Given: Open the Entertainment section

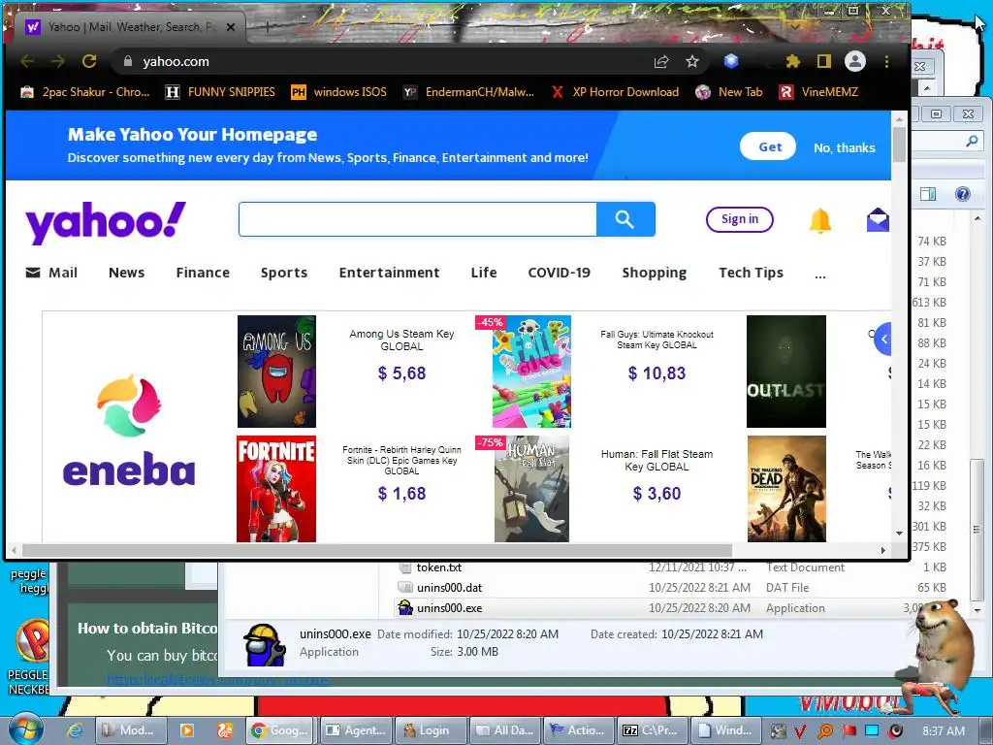Looking at the screenshot, I should [389, 273].
